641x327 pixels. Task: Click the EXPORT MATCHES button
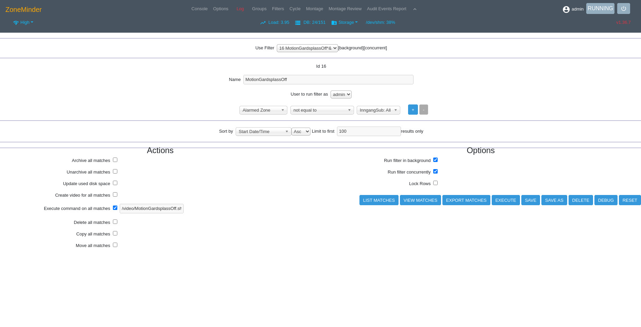[466, 200]
